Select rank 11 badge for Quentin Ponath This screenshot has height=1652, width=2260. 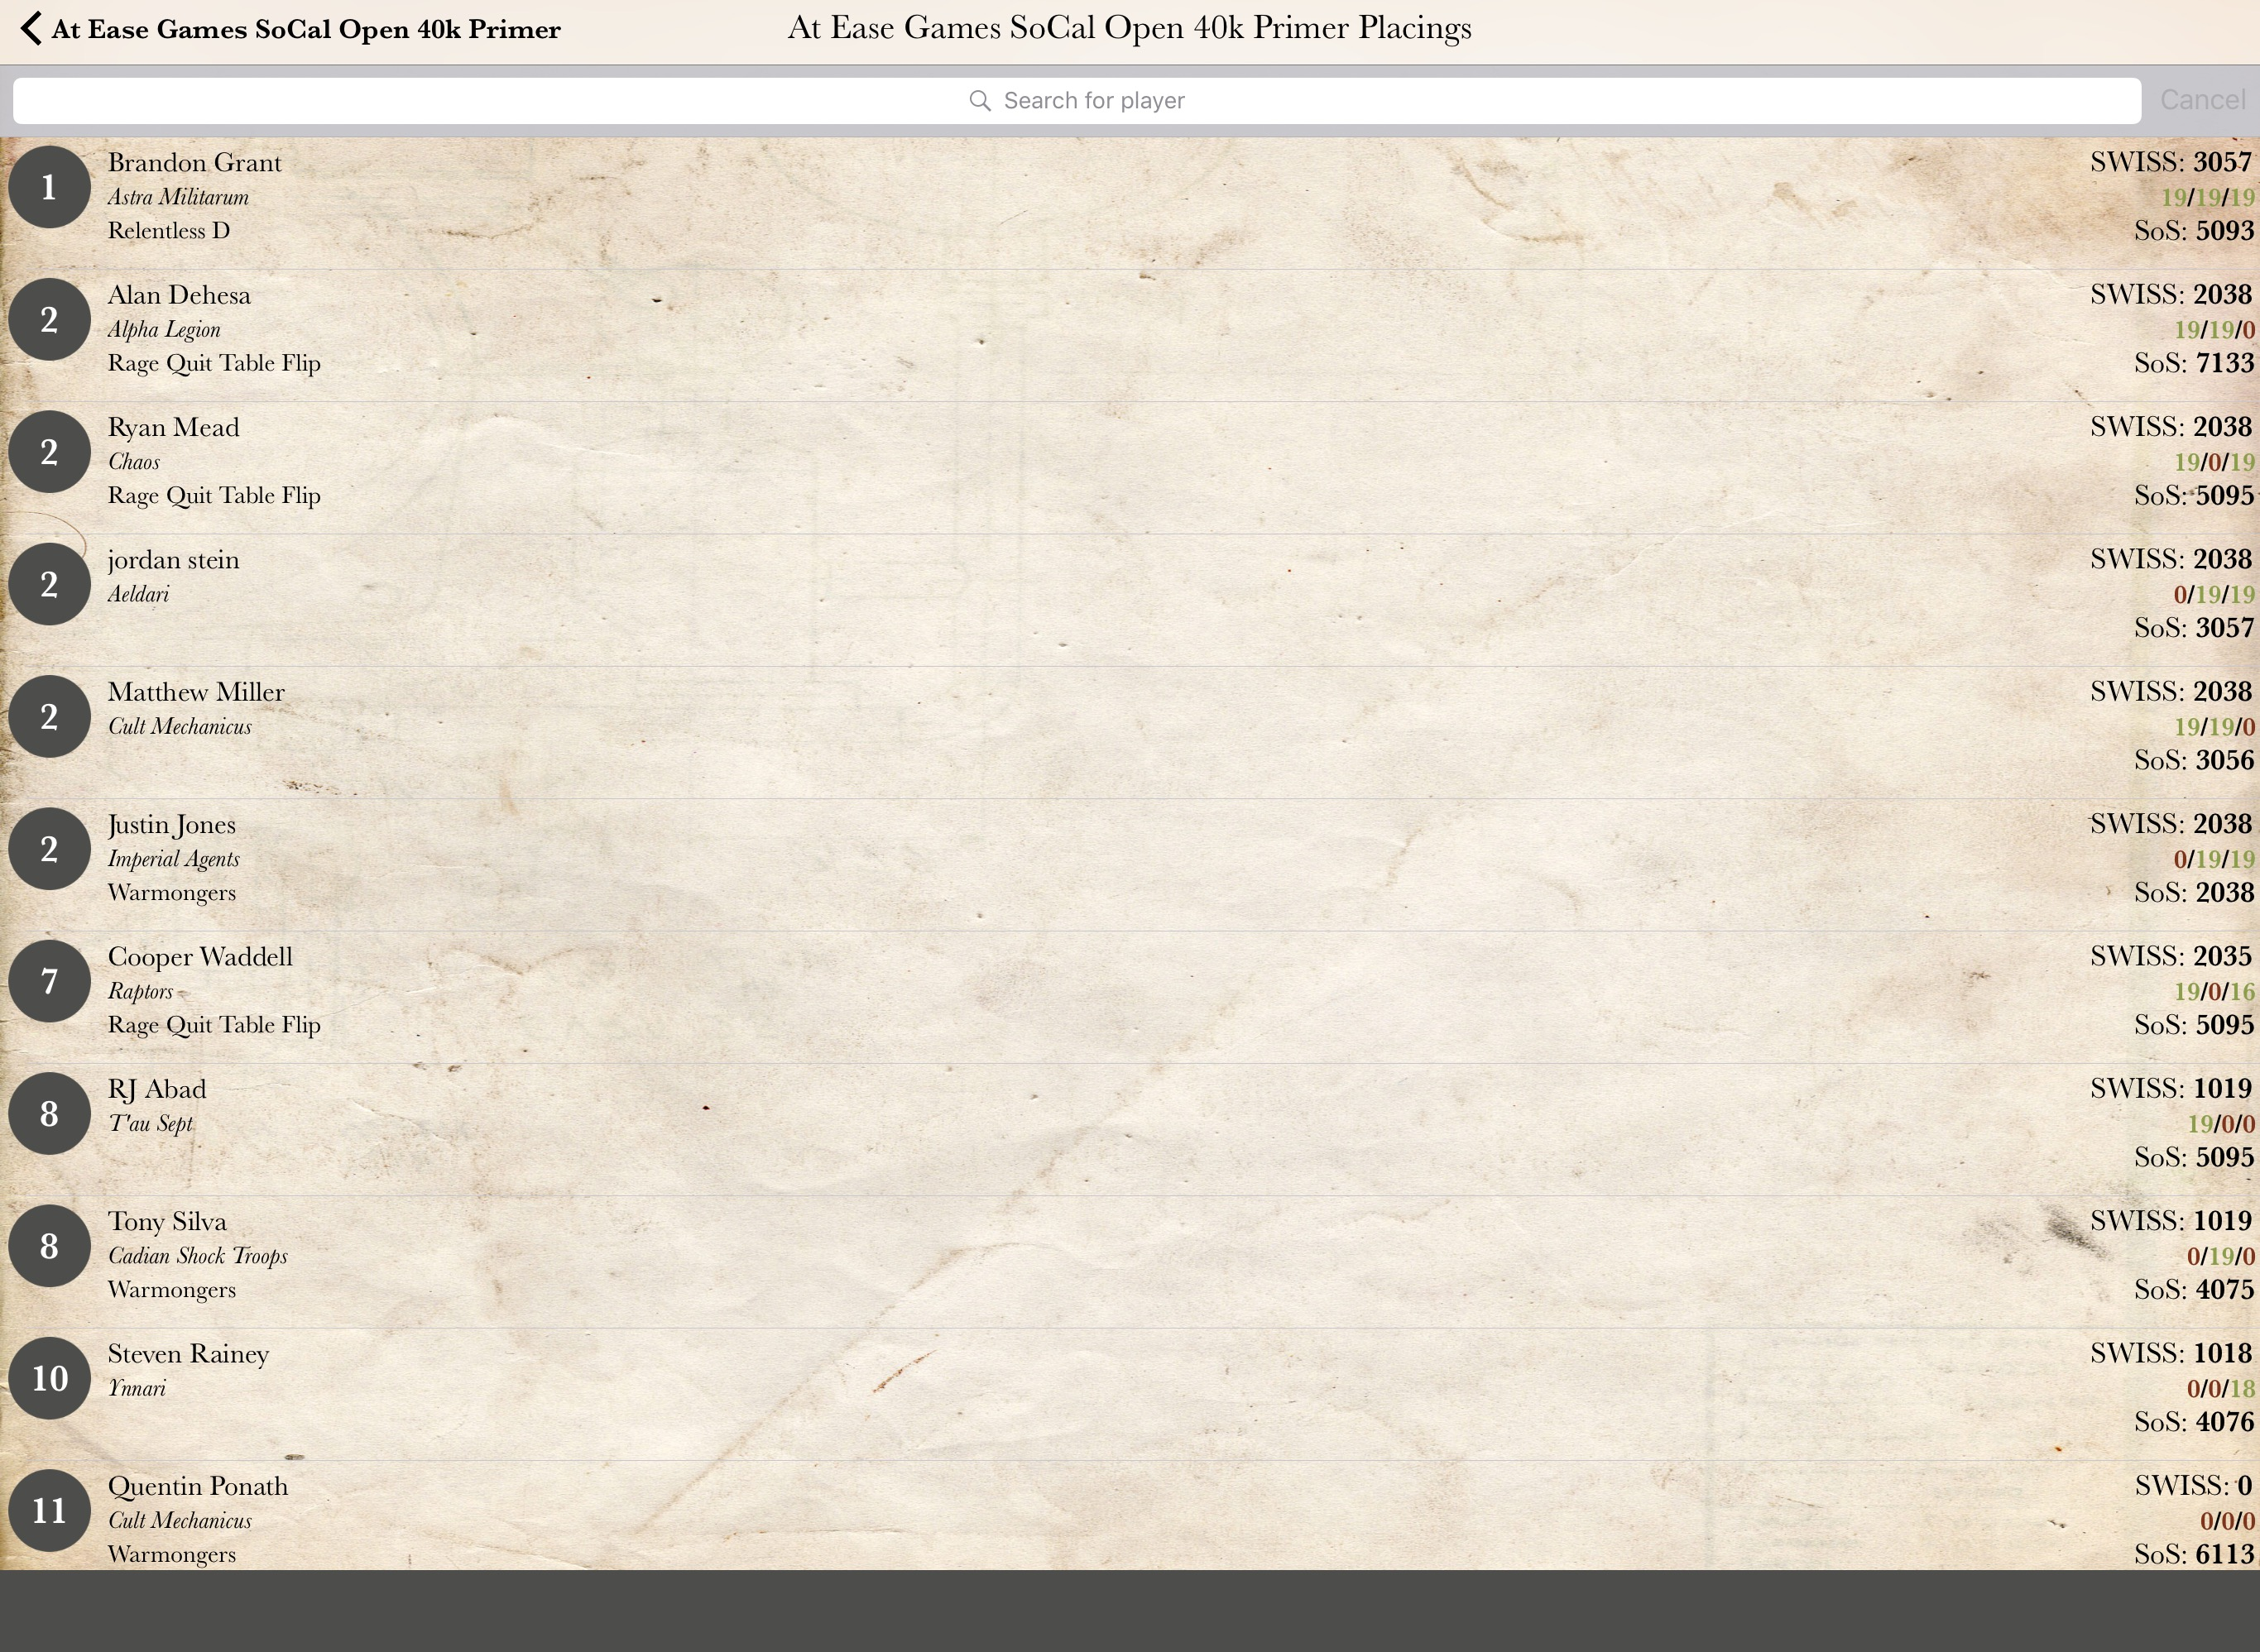point(49,1510)
